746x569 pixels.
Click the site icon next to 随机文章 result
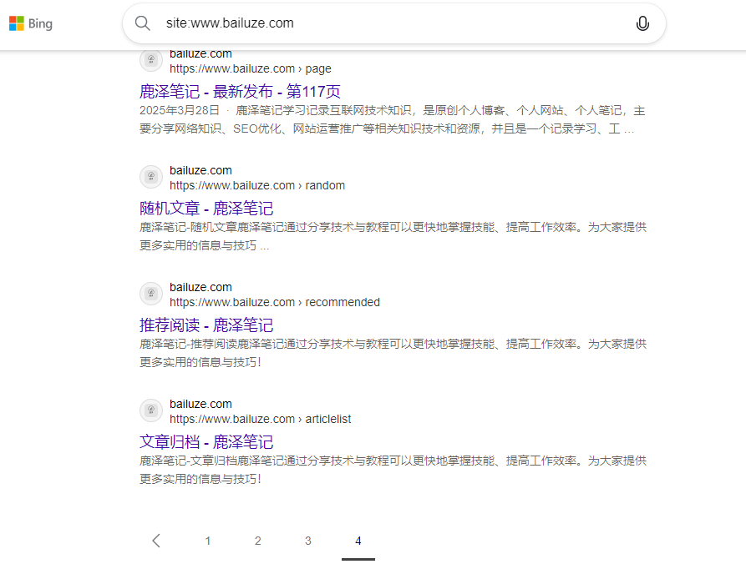(x=150, y=177)
